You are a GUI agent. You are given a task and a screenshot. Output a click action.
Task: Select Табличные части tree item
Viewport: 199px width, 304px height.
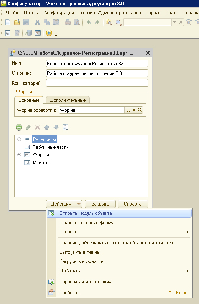coord(51,147)
